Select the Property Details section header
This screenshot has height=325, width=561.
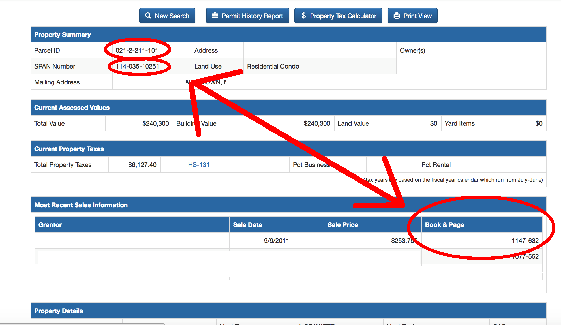(x=58, y=311)
